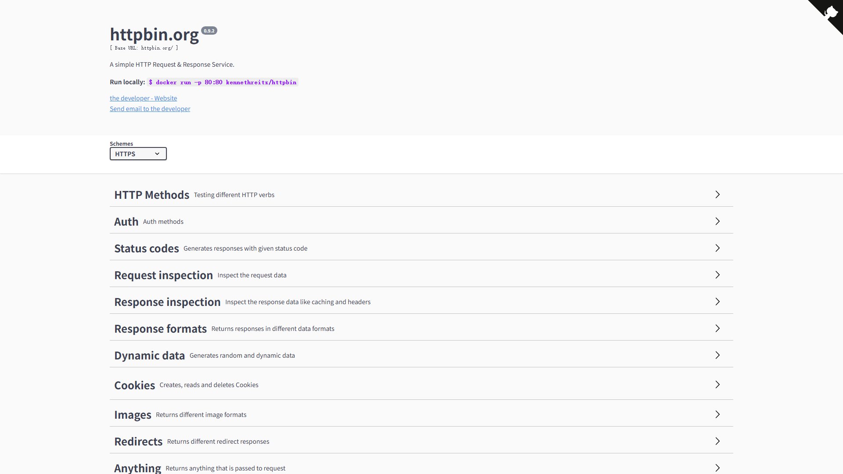843x474 pixels.
Task: Click 'Returns different image formats' description
Action: (x=201, y=415)
